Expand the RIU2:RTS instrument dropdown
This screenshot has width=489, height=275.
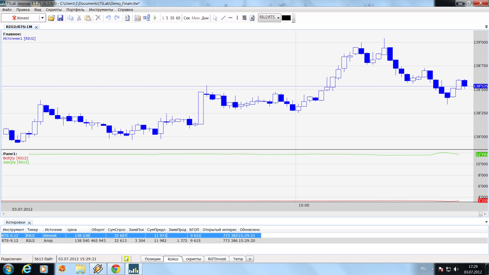click(x=278, y=18)
